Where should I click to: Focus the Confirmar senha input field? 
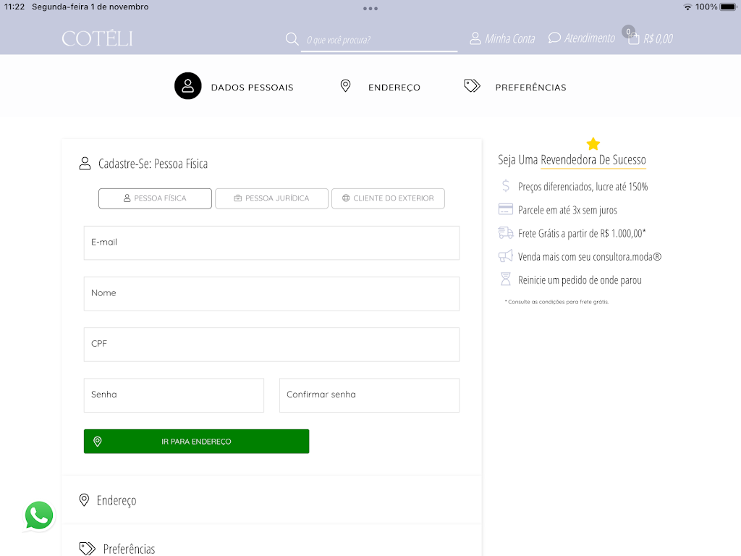370,395
